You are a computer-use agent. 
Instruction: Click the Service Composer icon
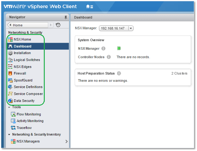coord(10,94)
